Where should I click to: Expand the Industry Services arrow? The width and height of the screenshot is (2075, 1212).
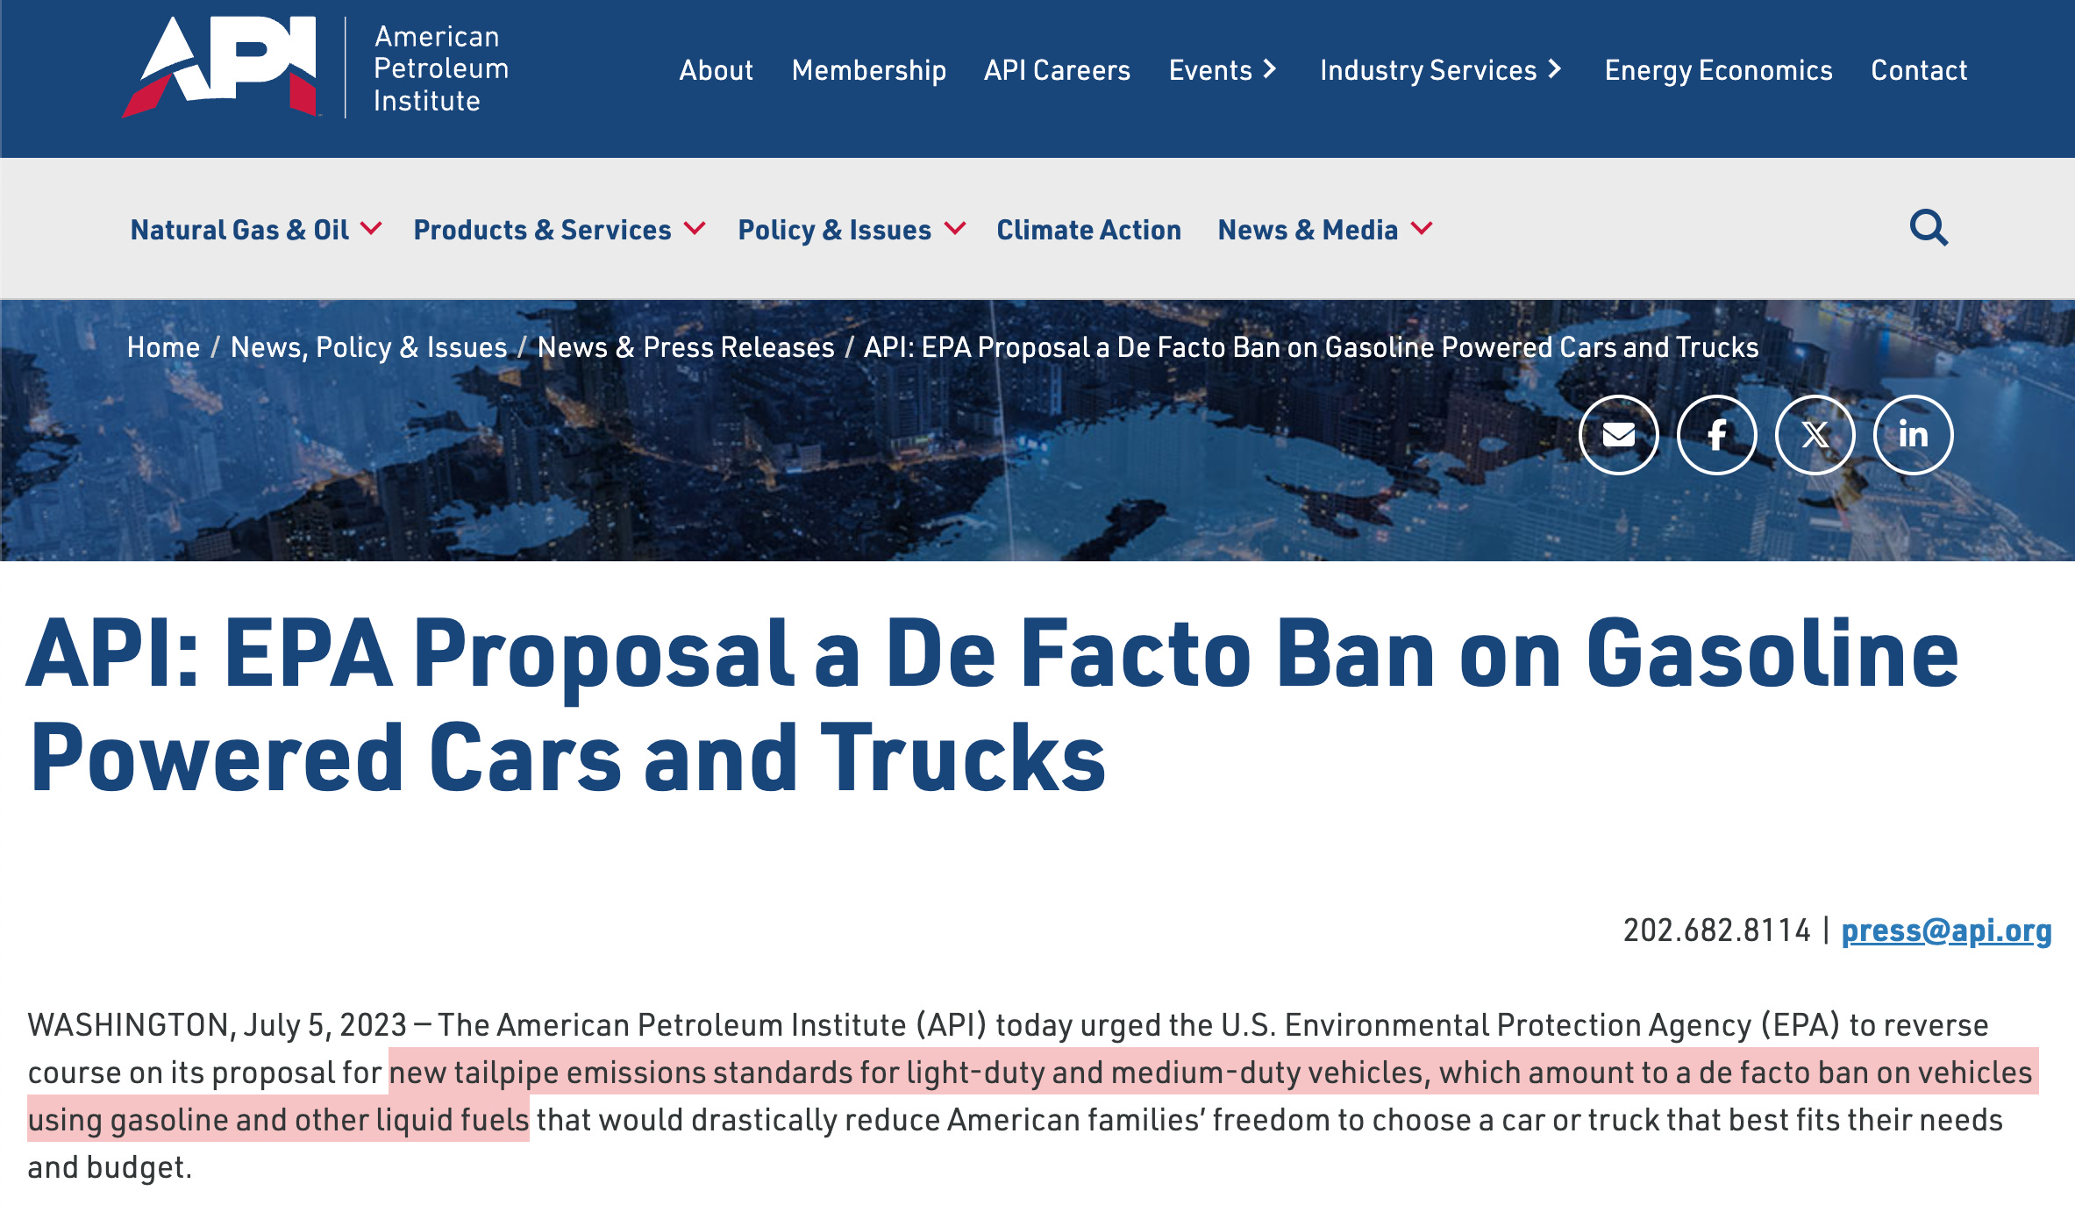coord(1555,68)
